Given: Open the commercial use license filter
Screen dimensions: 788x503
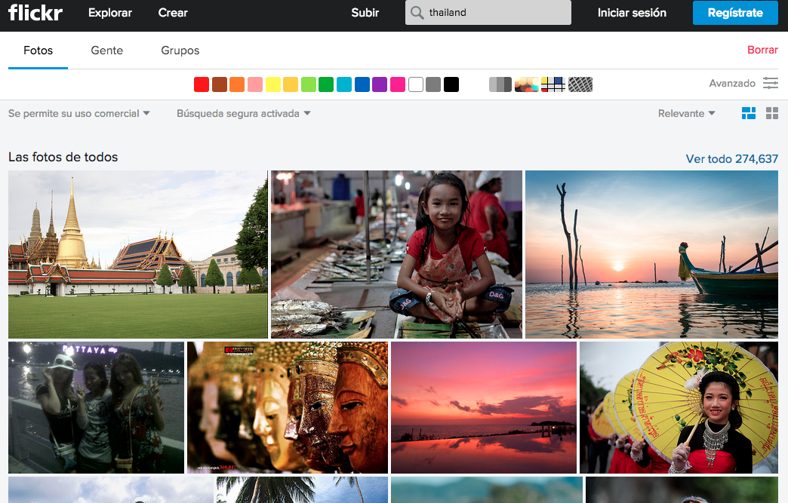Looking at the screenshot, I should point(75,113).
